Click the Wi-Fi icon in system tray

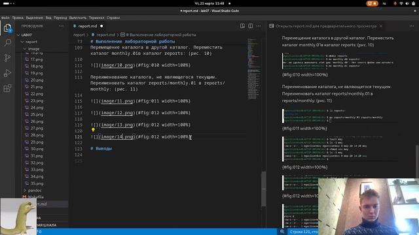tap(401, 3)
